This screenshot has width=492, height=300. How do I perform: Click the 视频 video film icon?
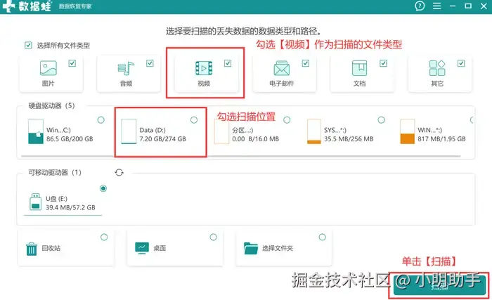pos(204,68)
